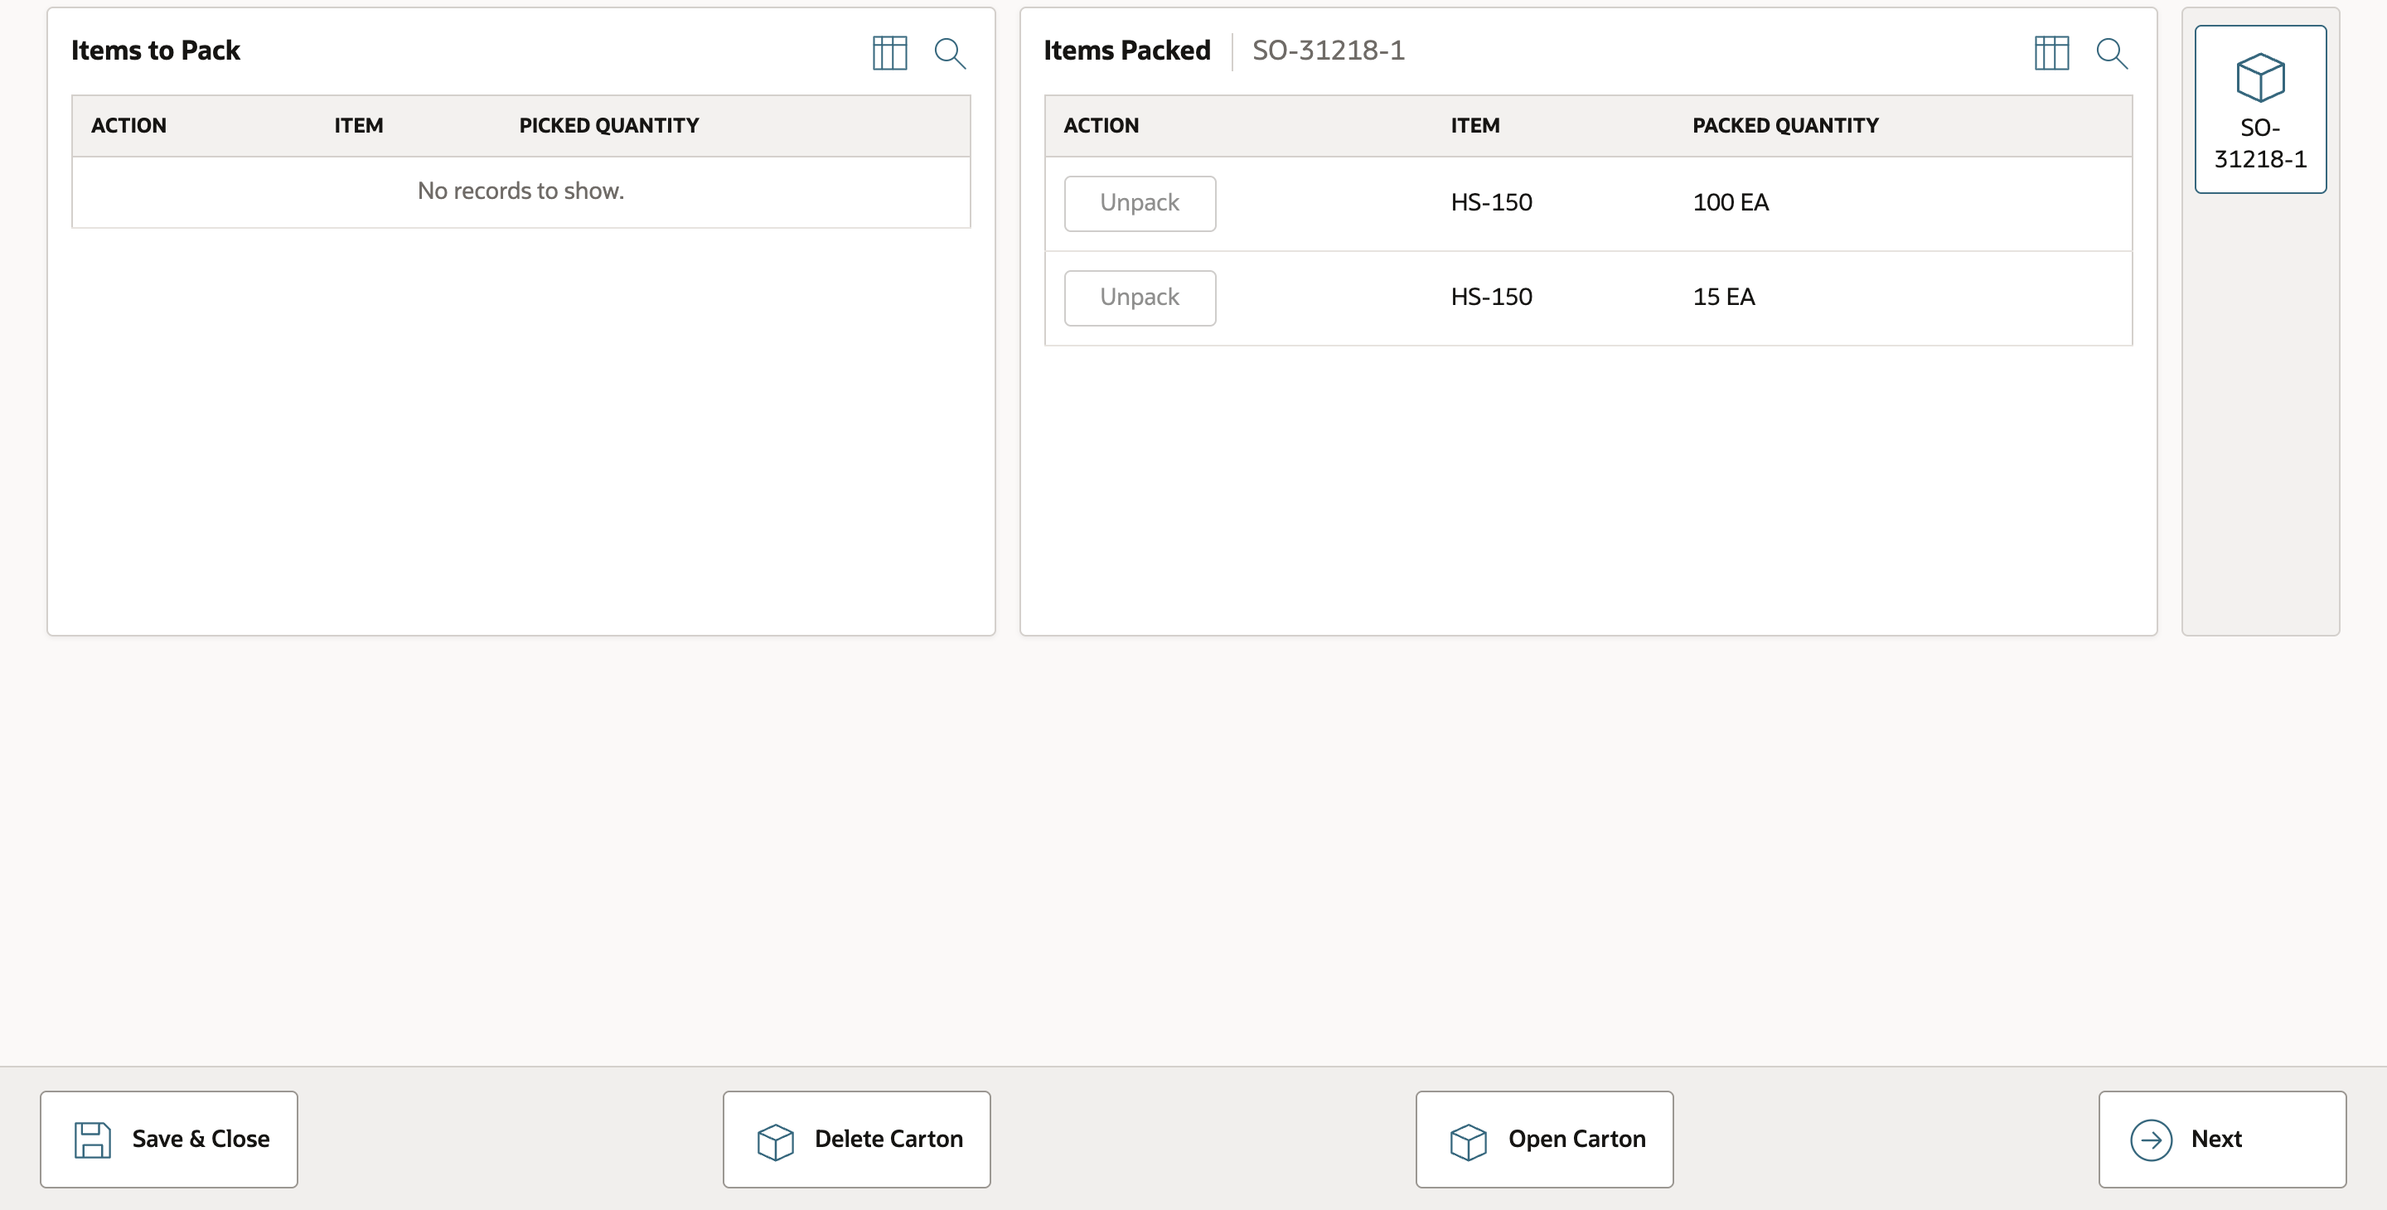The height and width of the screenshot is (1210, 2387).
Task: Click HS-150 item in 100 EA row
Action: click(1491, 202)
